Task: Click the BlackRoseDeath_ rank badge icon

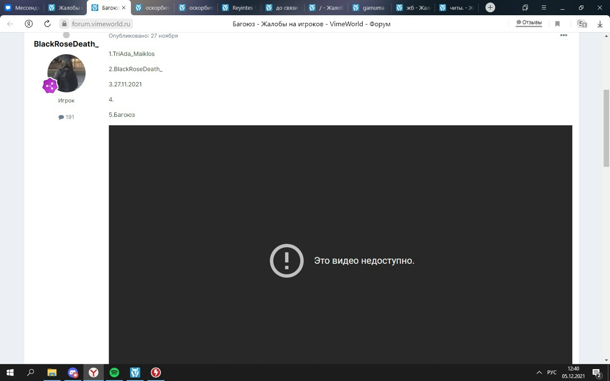Action: [50, 86]
